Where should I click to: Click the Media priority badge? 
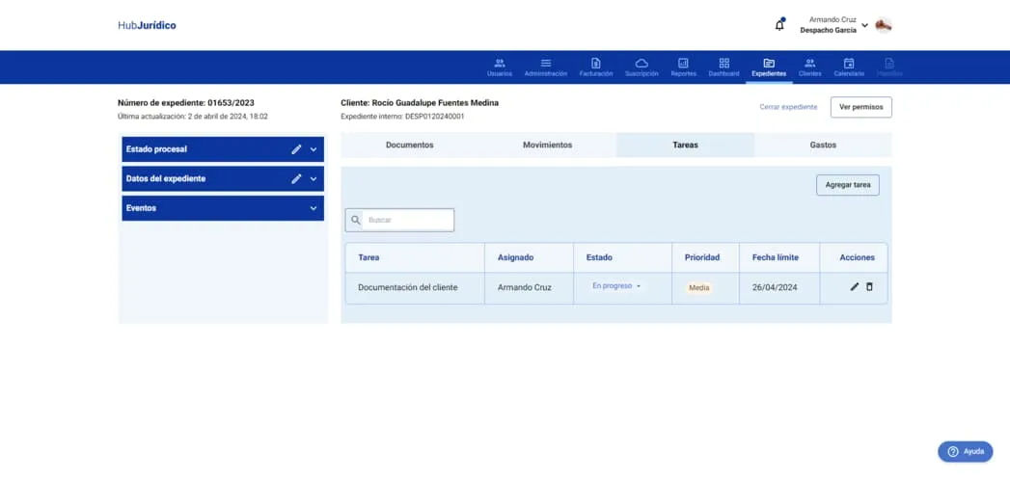coord(698,288)
